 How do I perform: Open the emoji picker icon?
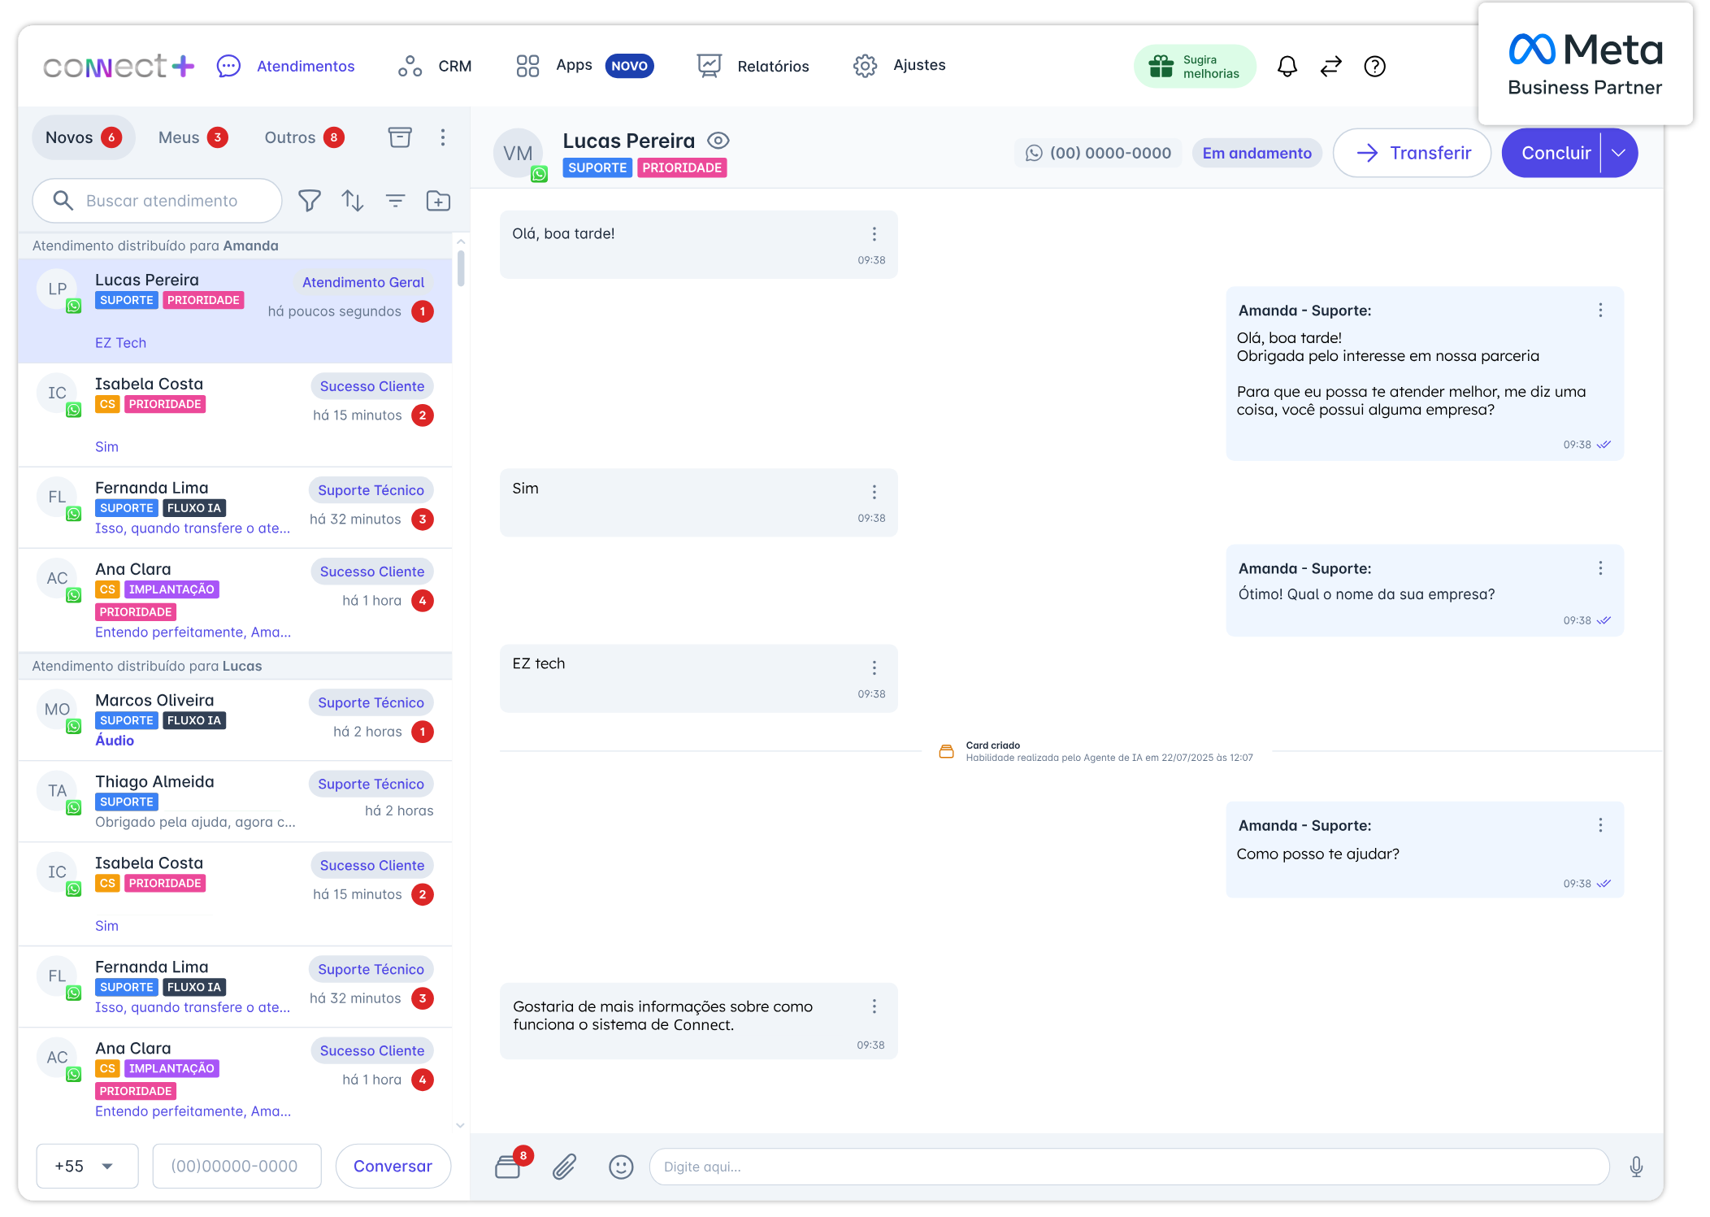tap(621, 1167)
